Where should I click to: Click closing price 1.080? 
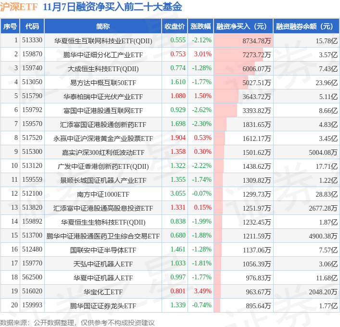(178, 96)
